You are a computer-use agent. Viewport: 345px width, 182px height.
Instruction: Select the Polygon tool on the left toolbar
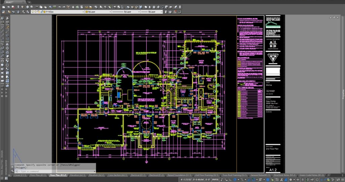(x=3, y=77)
